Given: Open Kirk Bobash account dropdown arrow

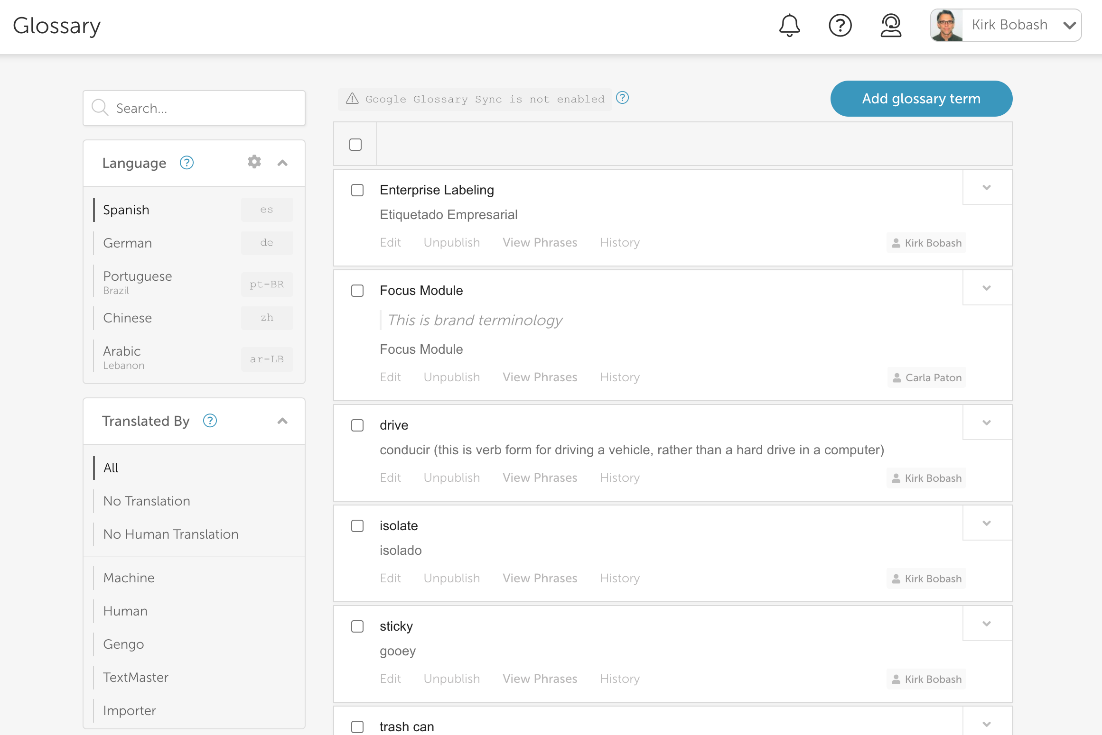Looking at the screenshot, I should click(1069, 25).
